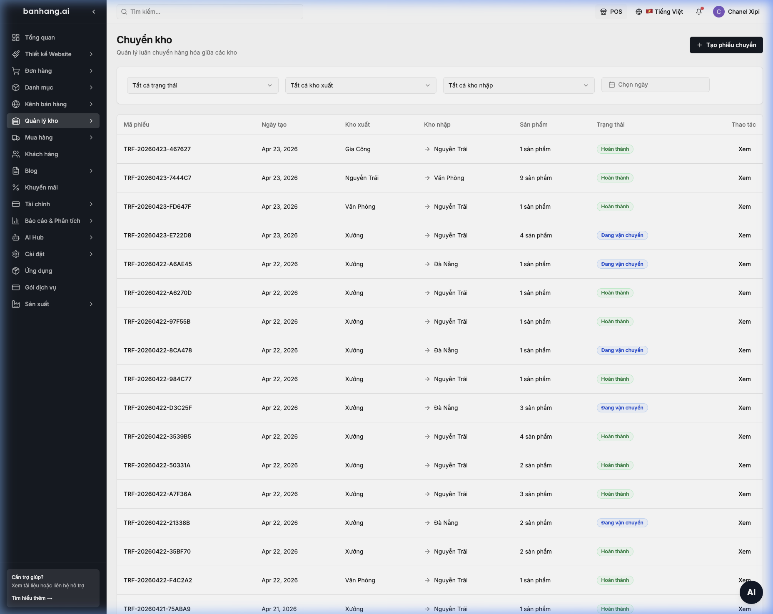Click Tạo phiếu chuyển button
773x614 pixels.
pos(726,45)
